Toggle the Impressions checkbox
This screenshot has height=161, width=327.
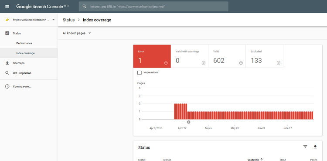point(140,73)
